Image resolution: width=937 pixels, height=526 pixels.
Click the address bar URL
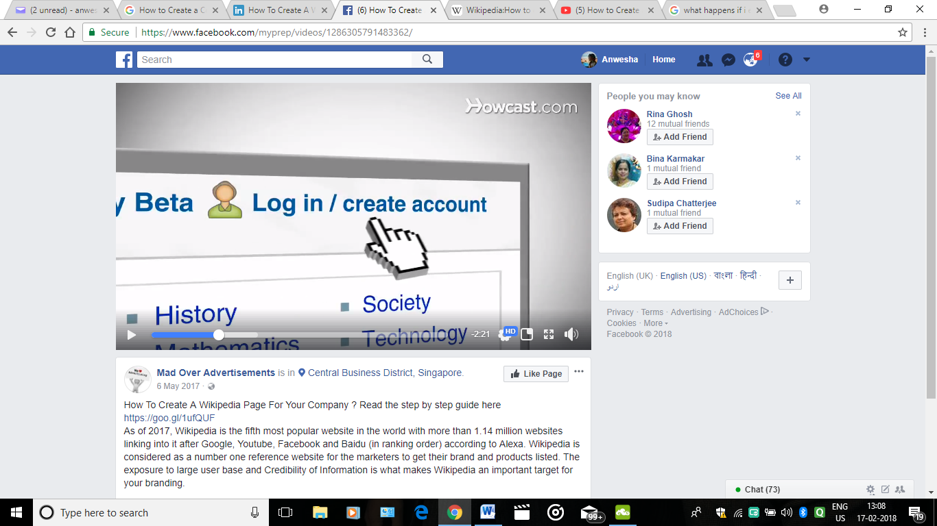pos(276,32)
